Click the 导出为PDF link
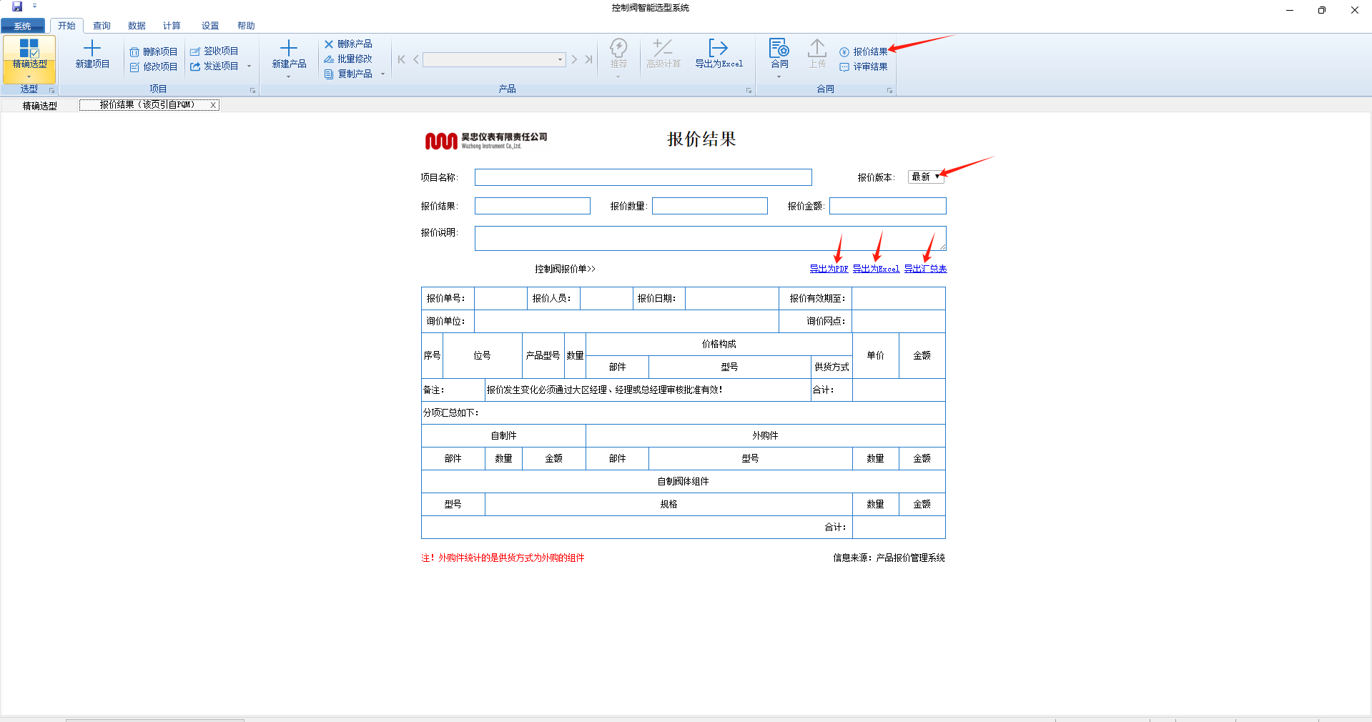Image resolution: width=1372 pixels, height=722 pixels. 828,269
